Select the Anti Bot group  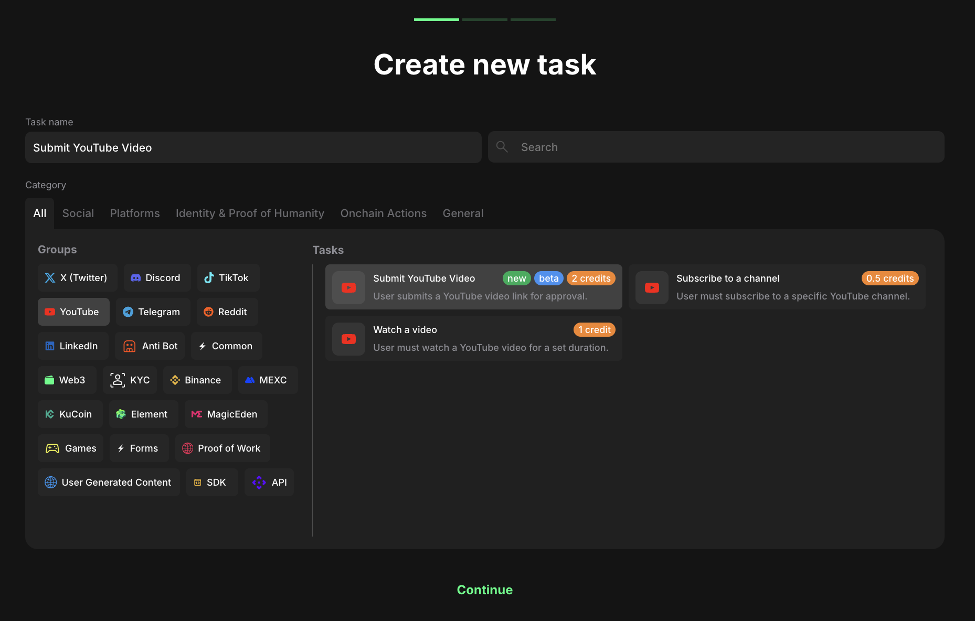click(x=150, y=346)
